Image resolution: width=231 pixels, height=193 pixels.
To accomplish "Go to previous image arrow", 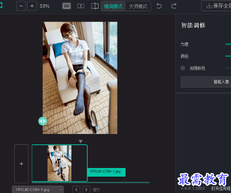I will point(76,190).
